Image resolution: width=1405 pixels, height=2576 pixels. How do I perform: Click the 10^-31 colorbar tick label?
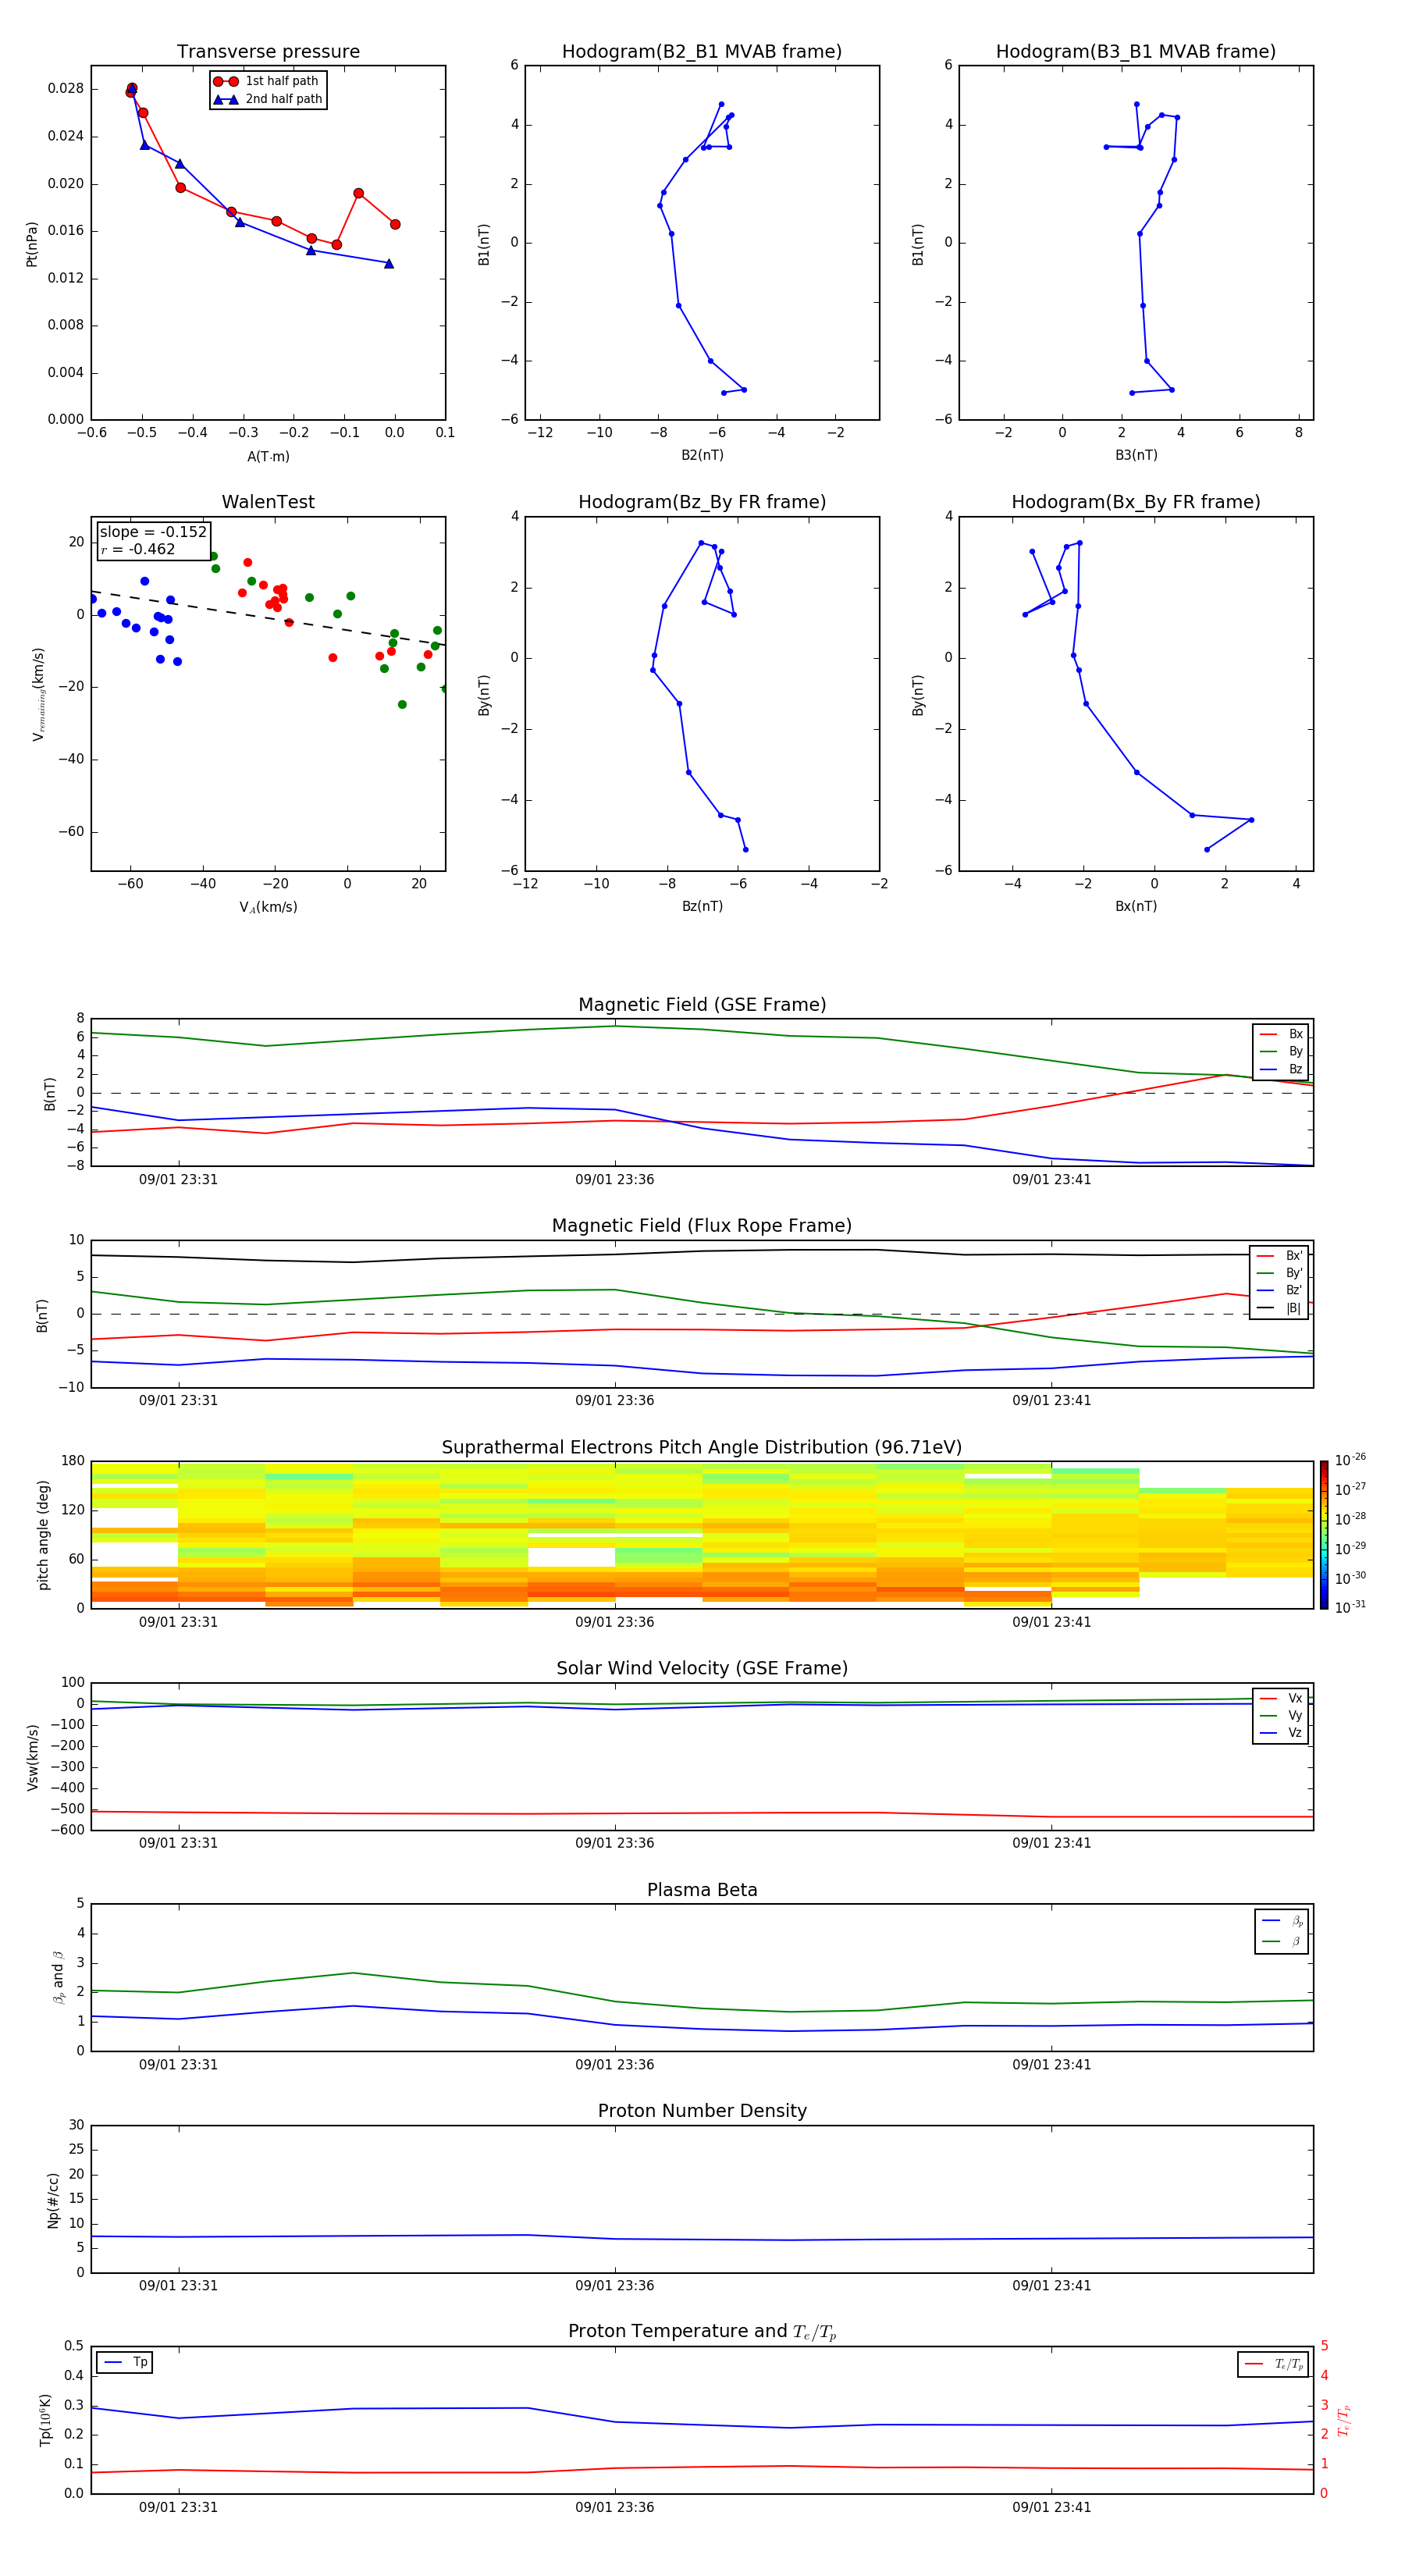pyautogui.click(x=1350, y=1607)
